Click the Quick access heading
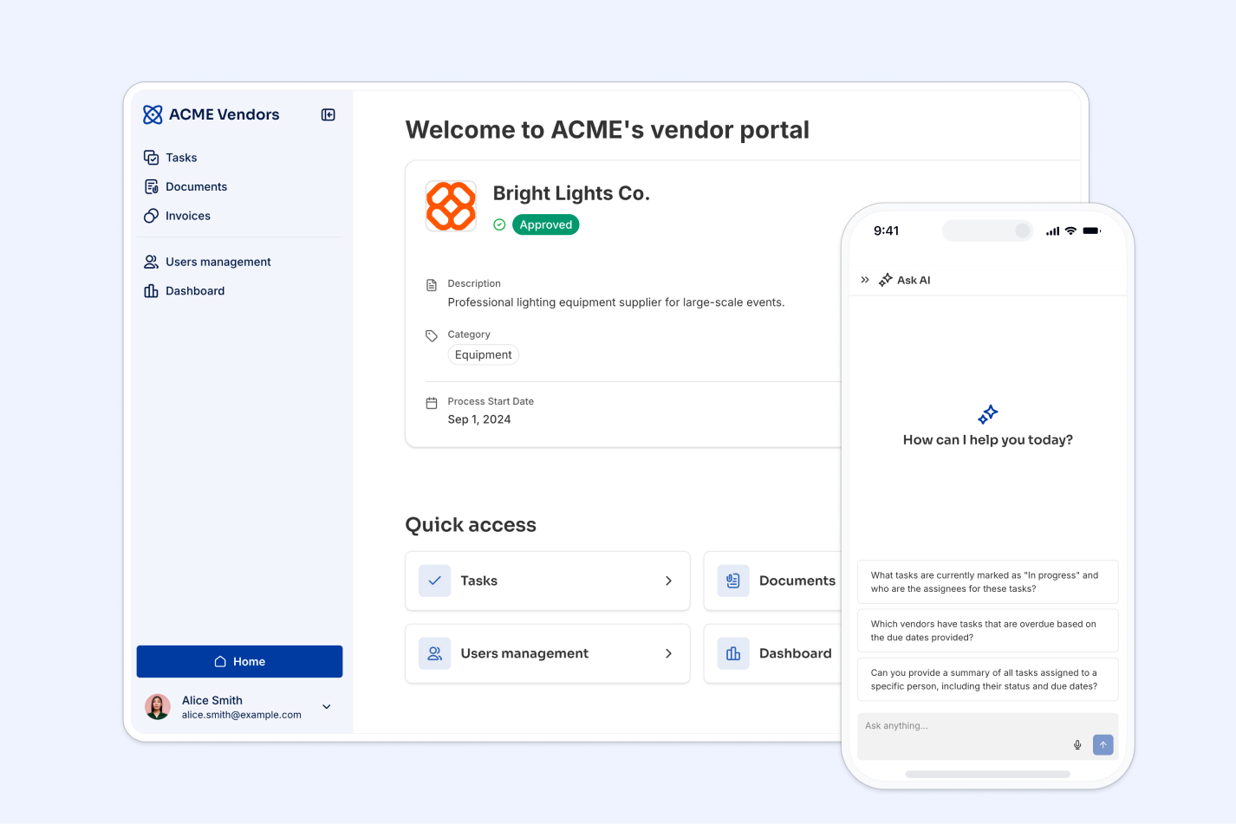 pos(471,525)
